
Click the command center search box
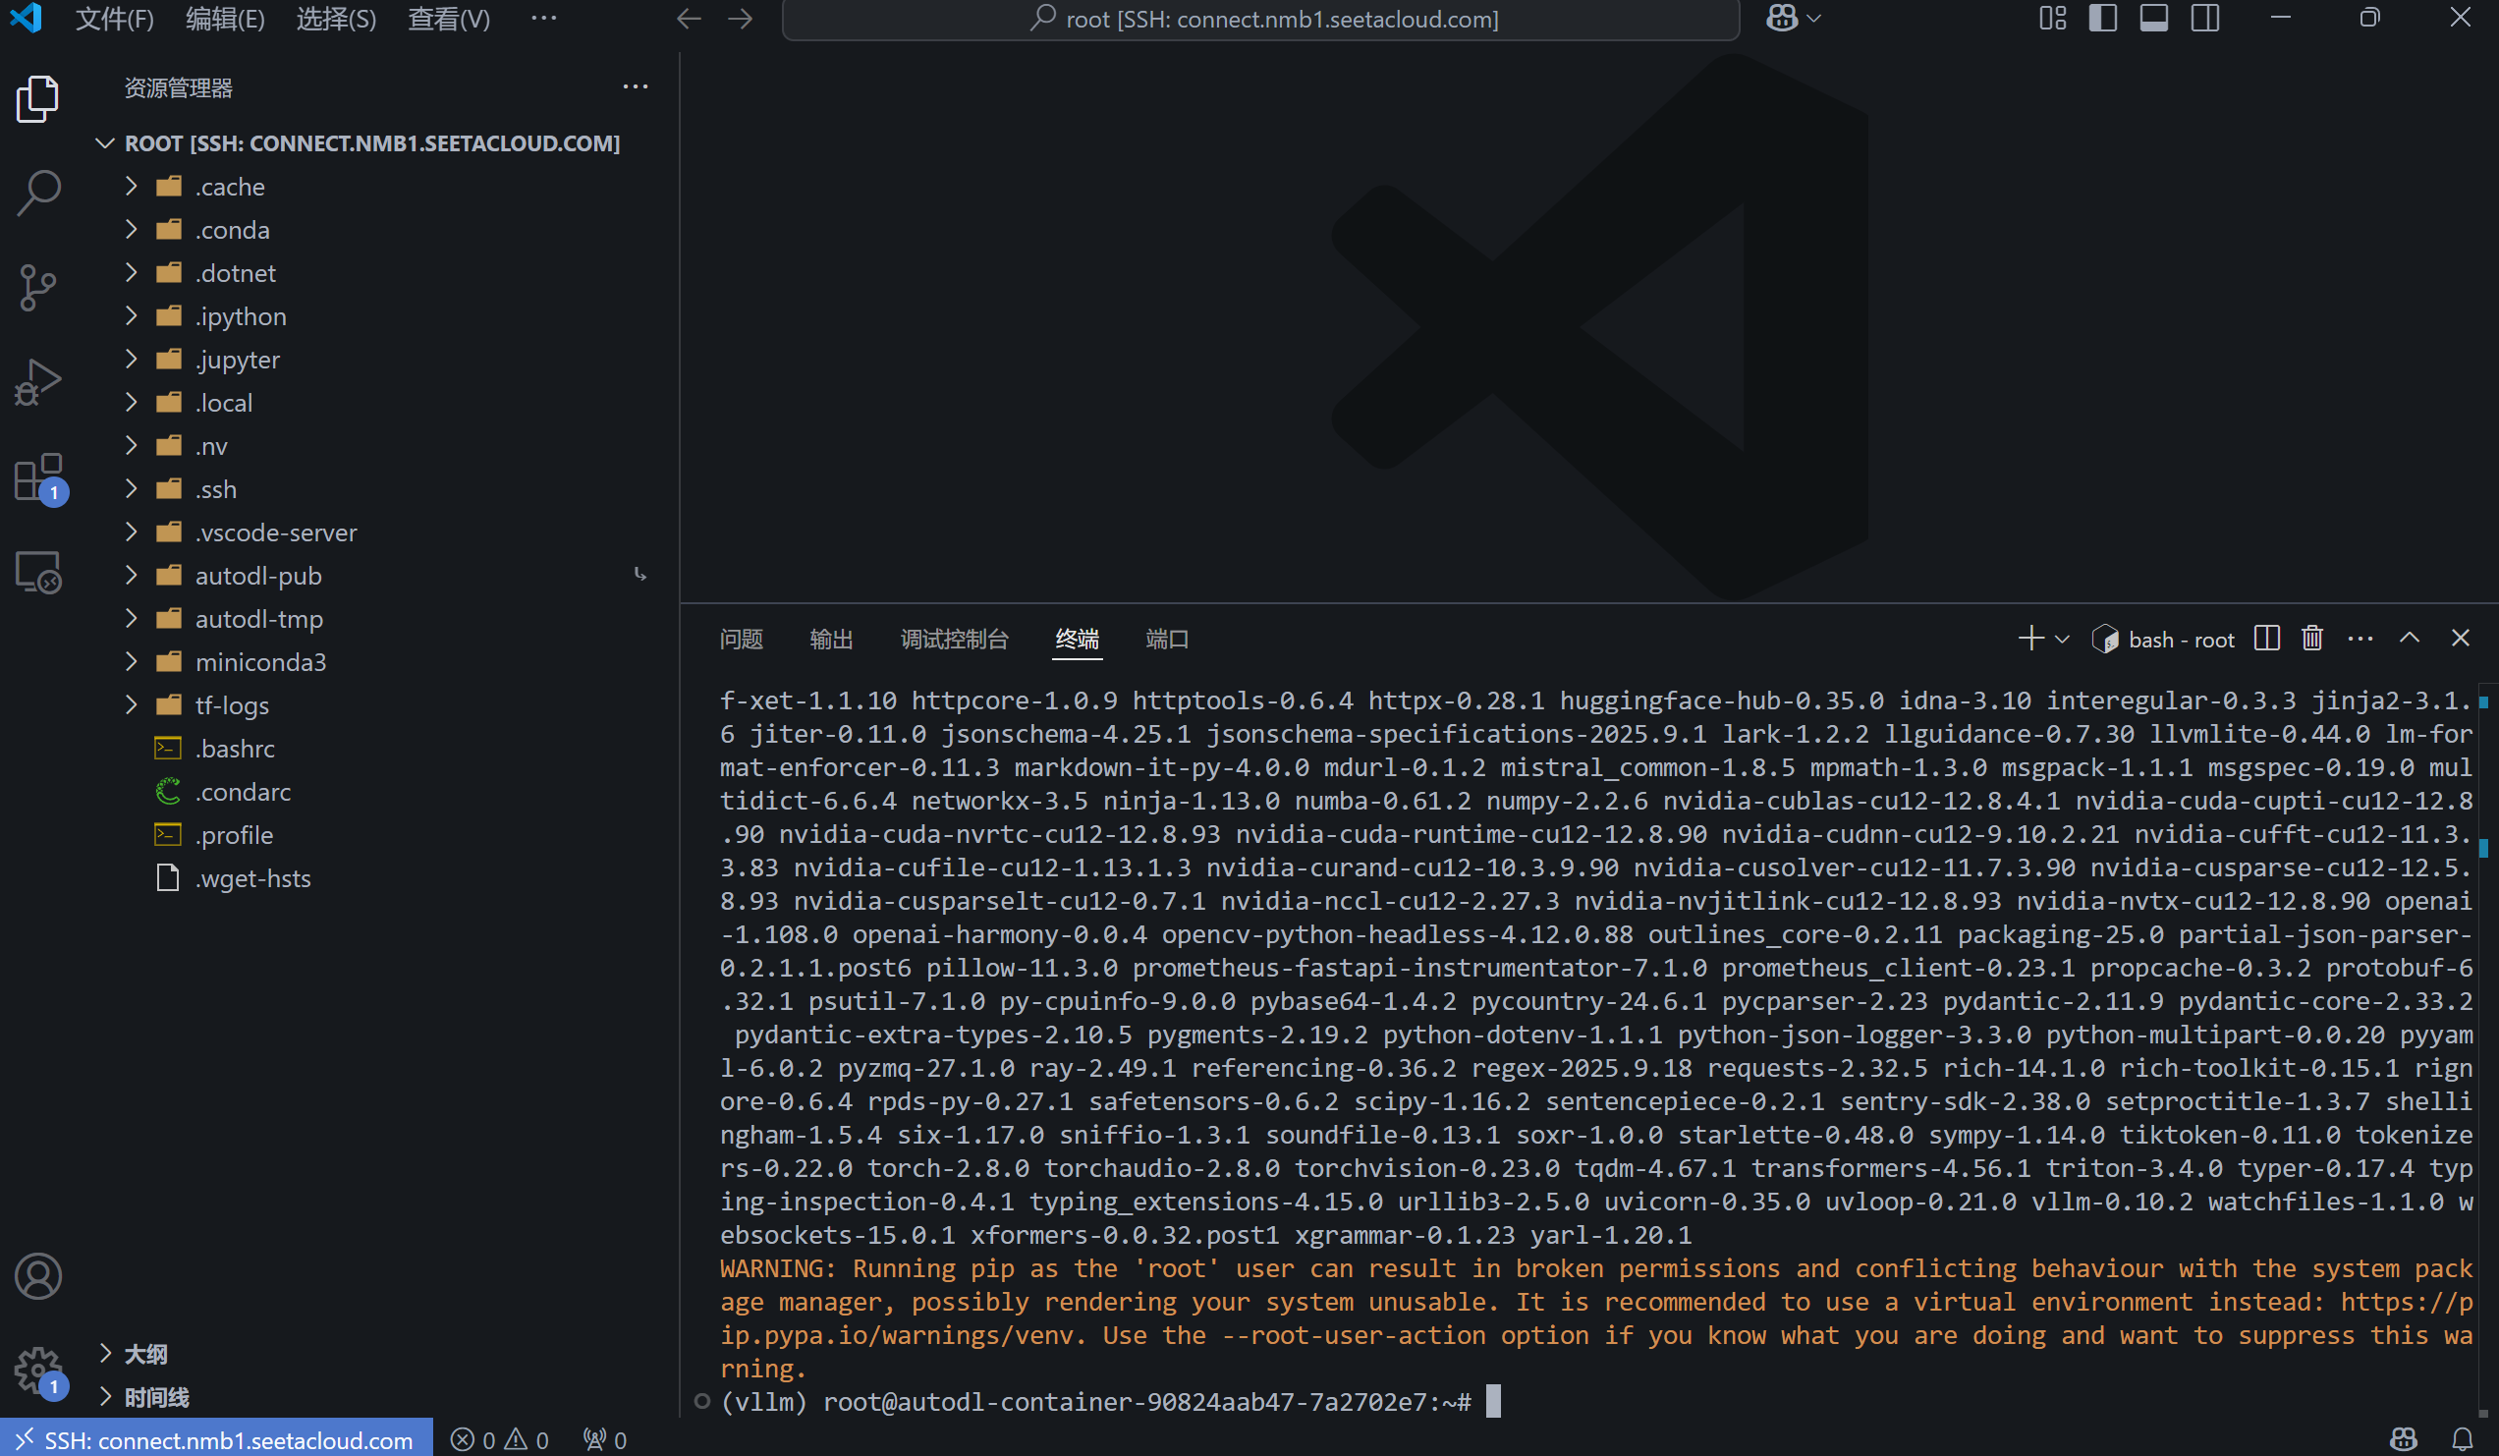1260,19
